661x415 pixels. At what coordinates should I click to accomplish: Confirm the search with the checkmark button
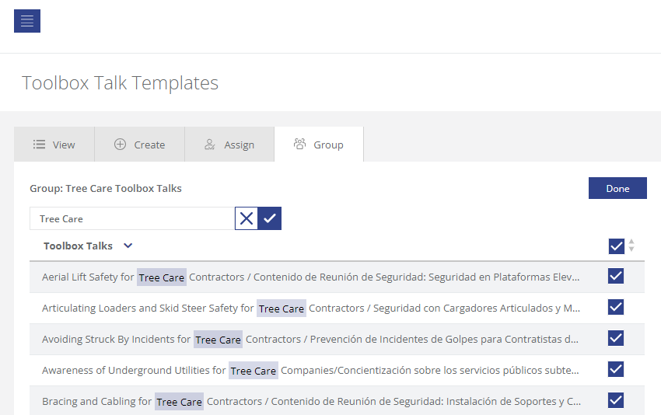click(270, 218)
